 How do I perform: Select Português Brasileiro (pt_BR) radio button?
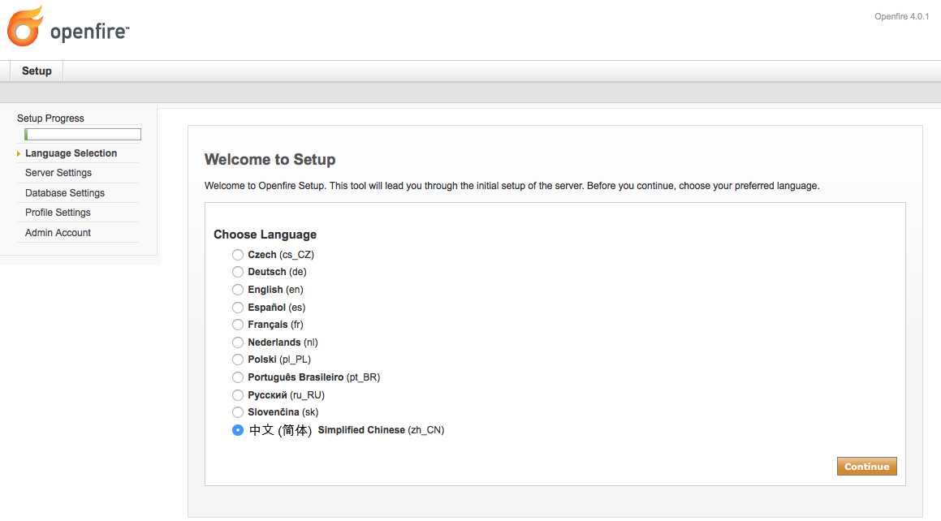(238, 377)
